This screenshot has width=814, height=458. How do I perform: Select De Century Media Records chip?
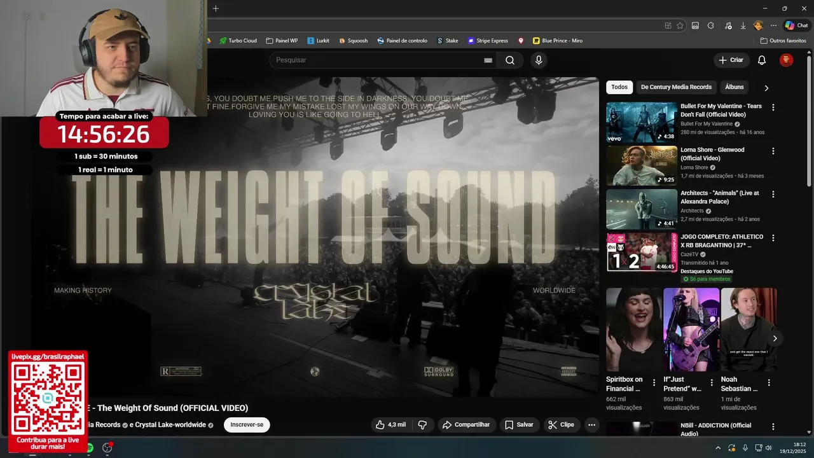pyautogui.click(x=676, y=87)
